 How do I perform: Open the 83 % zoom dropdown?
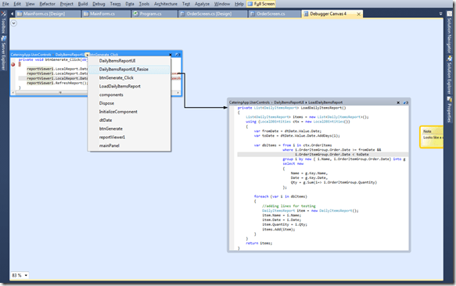[x=20, y=275]
